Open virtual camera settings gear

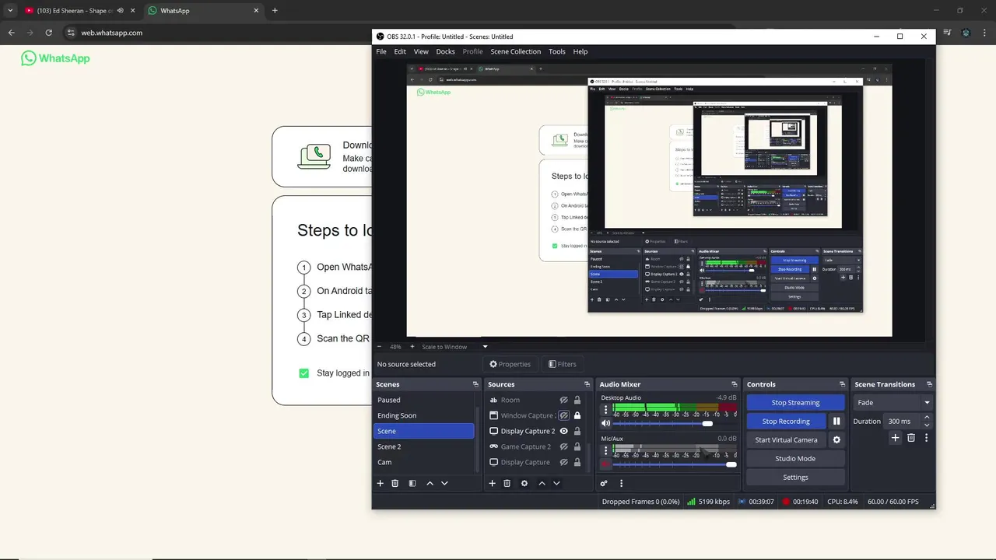tap(836, 439)
